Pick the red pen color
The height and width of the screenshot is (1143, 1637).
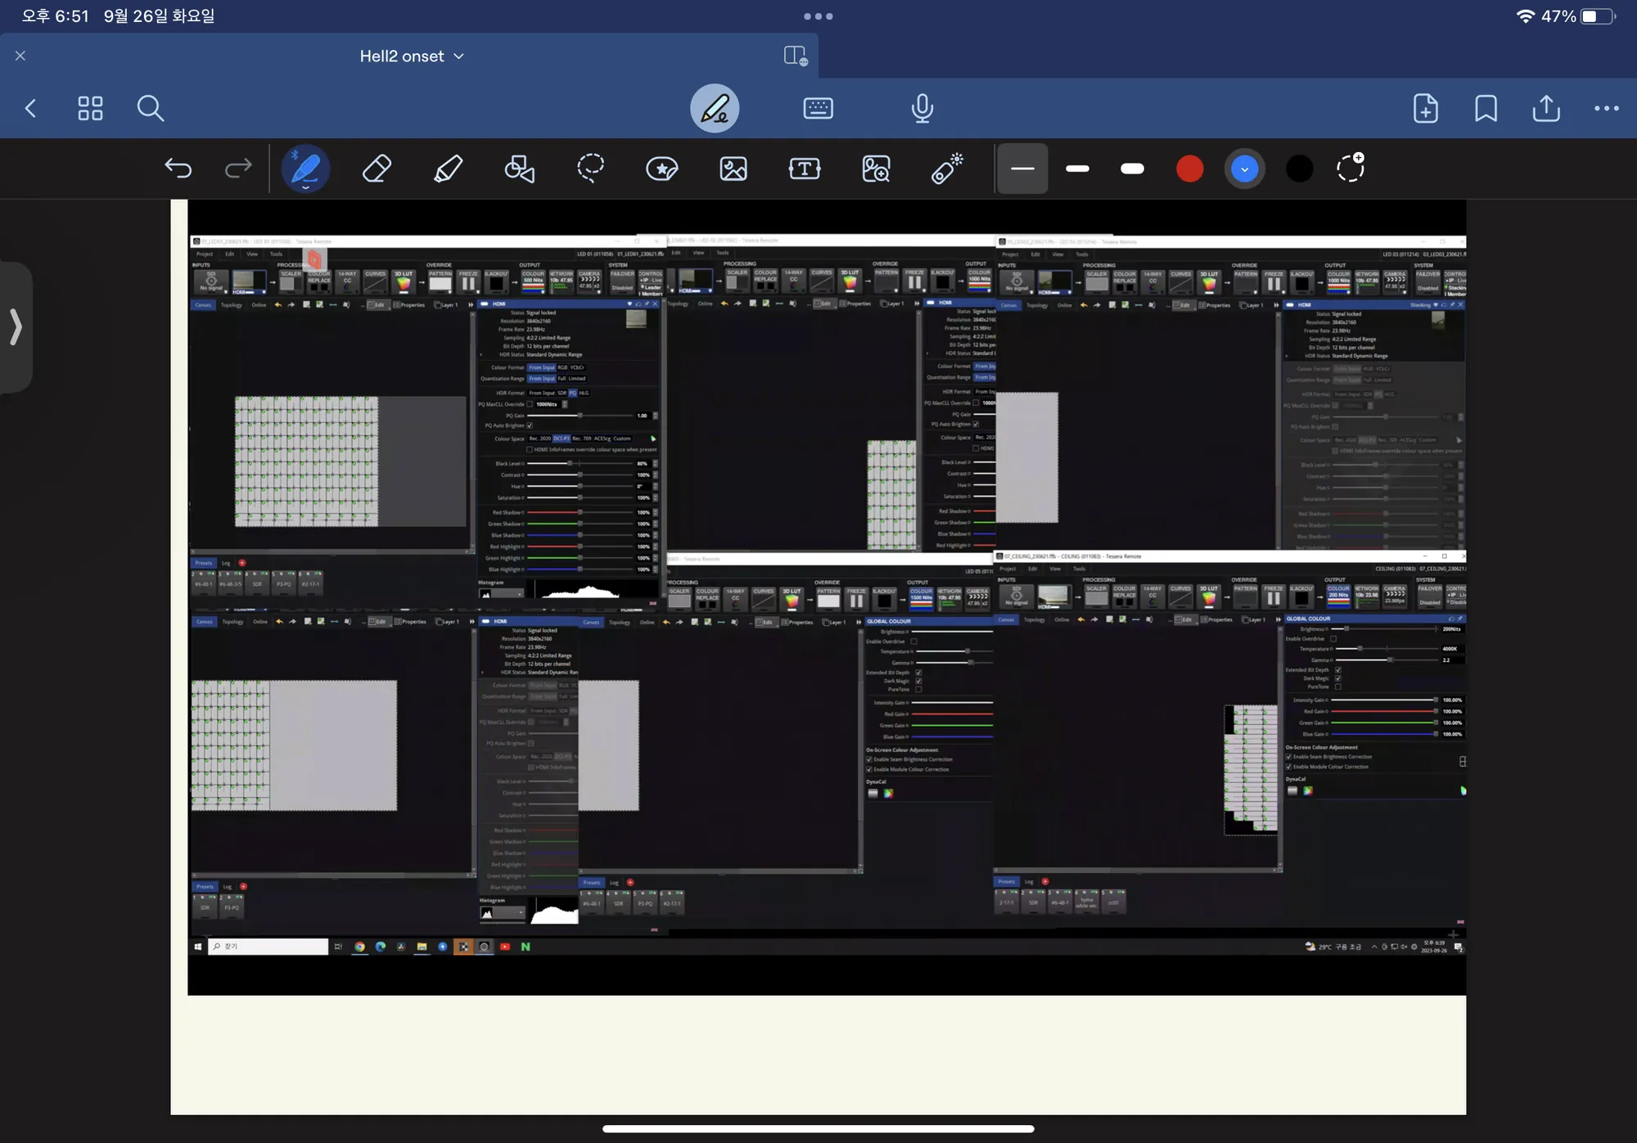click(x=1189, y=169)
